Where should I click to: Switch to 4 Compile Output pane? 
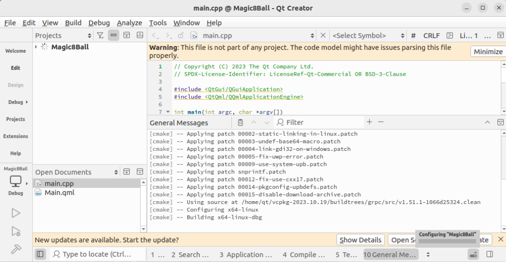coord(304,255)
